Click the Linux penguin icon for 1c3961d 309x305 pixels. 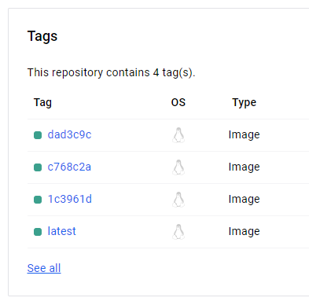tap(178, 200)
